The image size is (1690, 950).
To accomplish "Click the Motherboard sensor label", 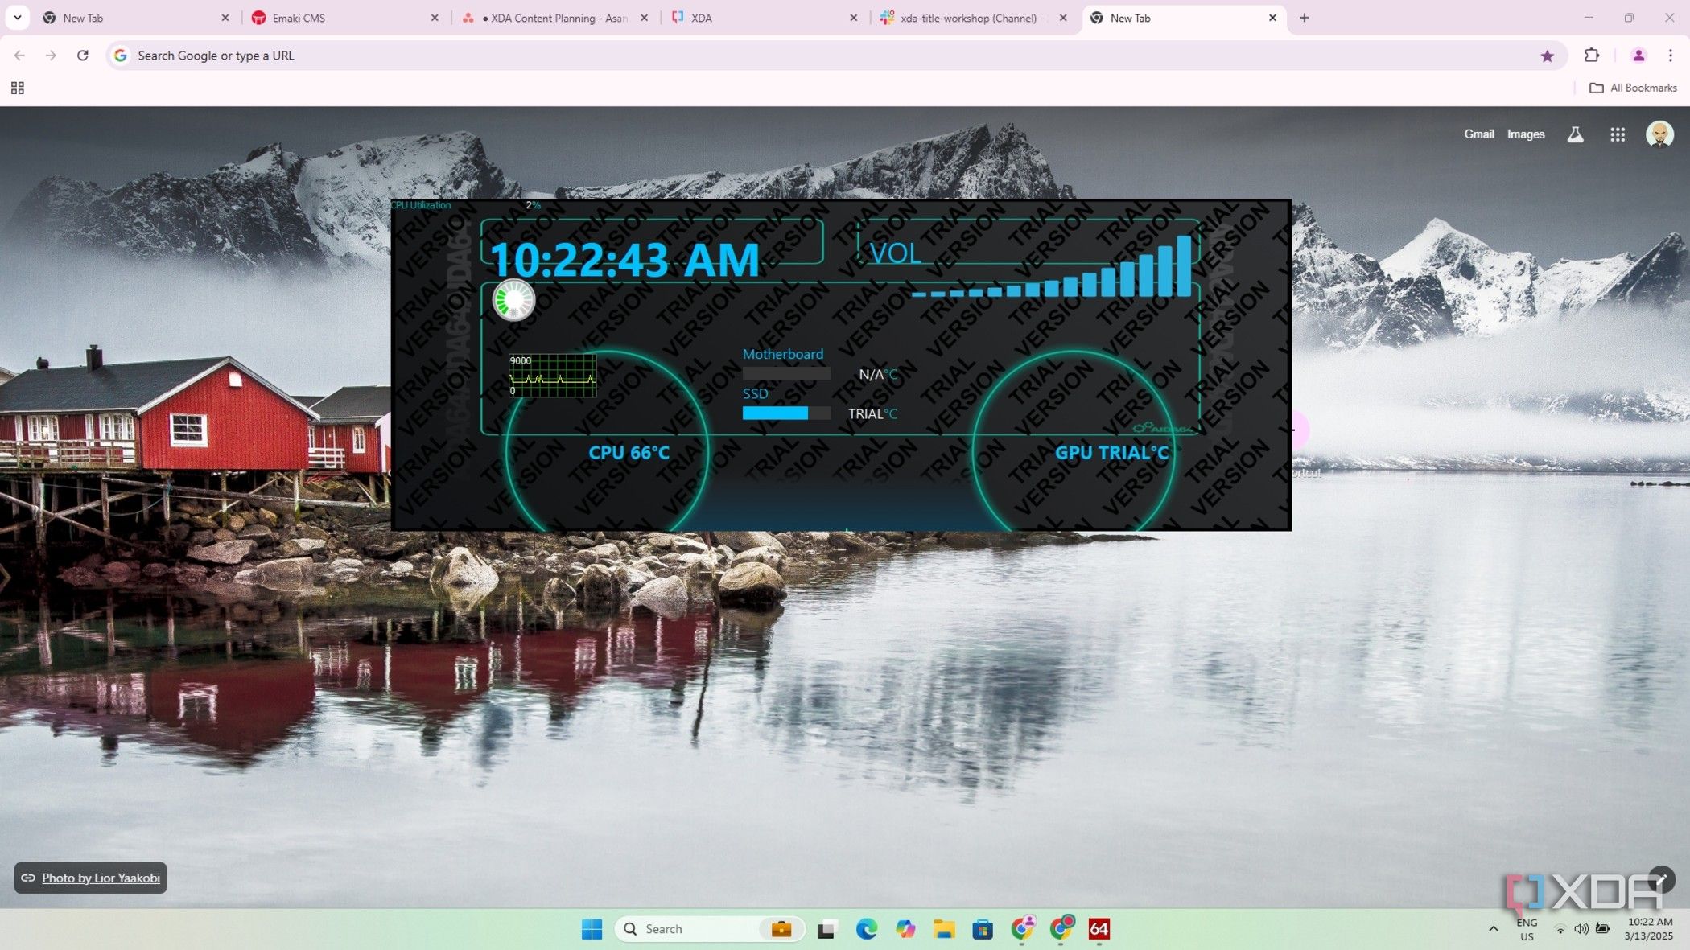I will pos(782,354).
